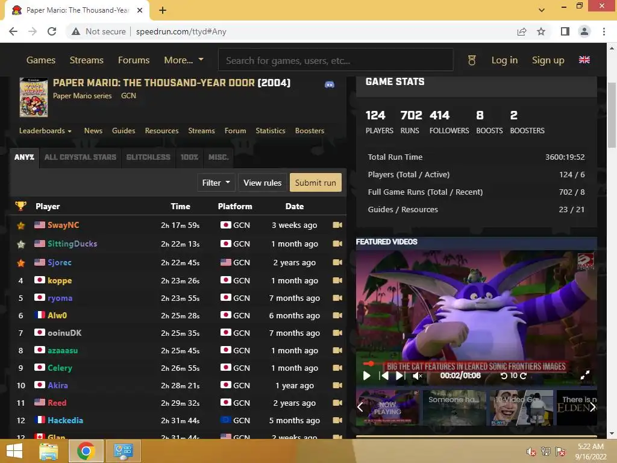Image resolution: width=617 pixels, height=463 pixels.
Task: Click the Log in link
Action: point(504,60)
